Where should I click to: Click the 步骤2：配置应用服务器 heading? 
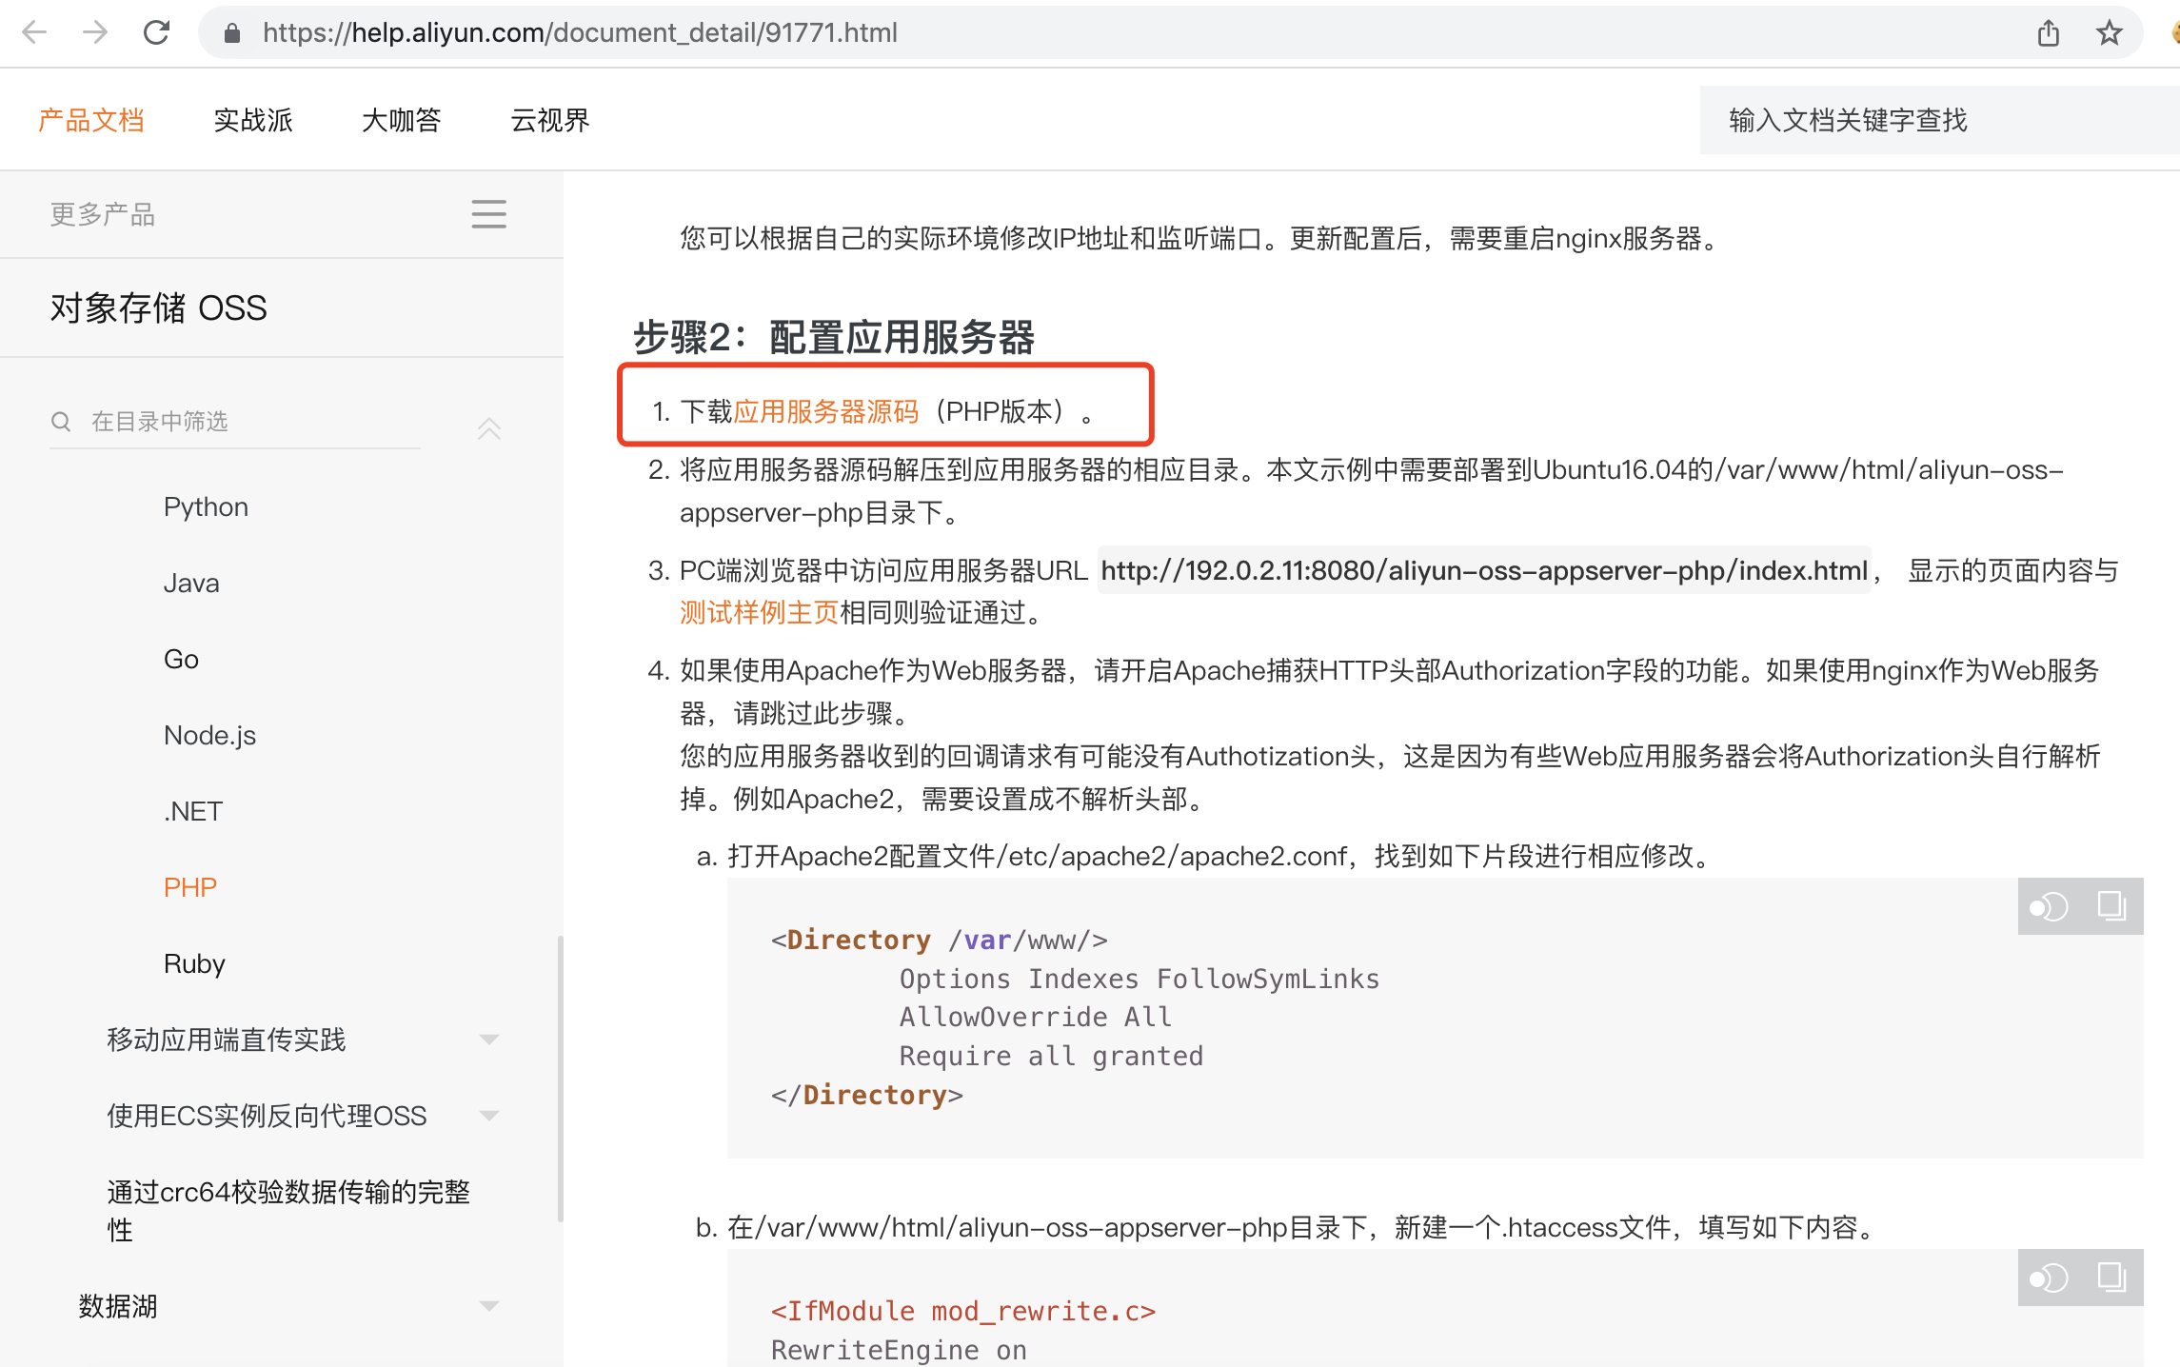(x=834, y=337)
